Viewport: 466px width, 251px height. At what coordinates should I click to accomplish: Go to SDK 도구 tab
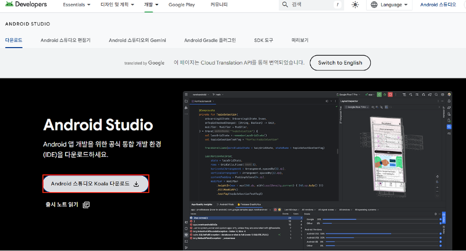[263, 40]
